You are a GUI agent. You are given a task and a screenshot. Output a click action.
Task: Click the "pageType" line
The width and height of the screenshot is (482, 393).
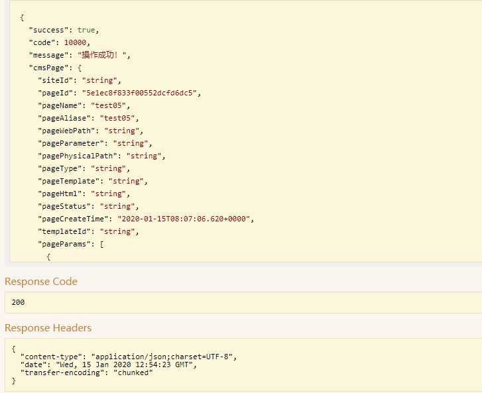click(84, 169)
